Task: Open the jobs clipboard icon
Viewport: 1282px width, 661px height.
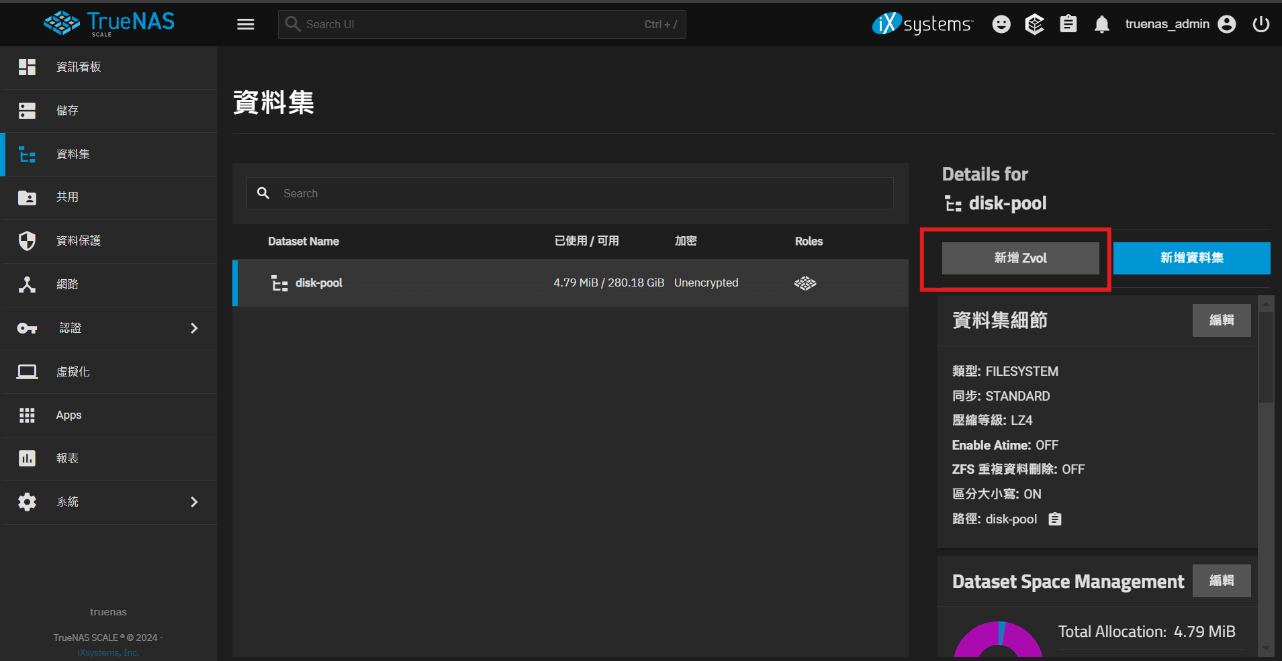Action: [1068, 24]
